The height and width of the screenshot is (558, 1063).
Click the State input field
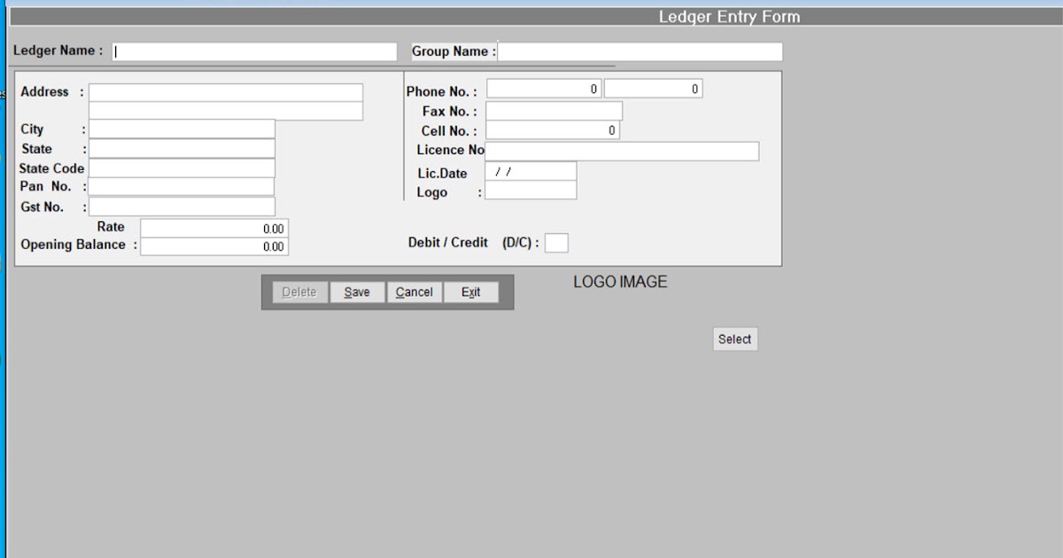pos(182,148)
